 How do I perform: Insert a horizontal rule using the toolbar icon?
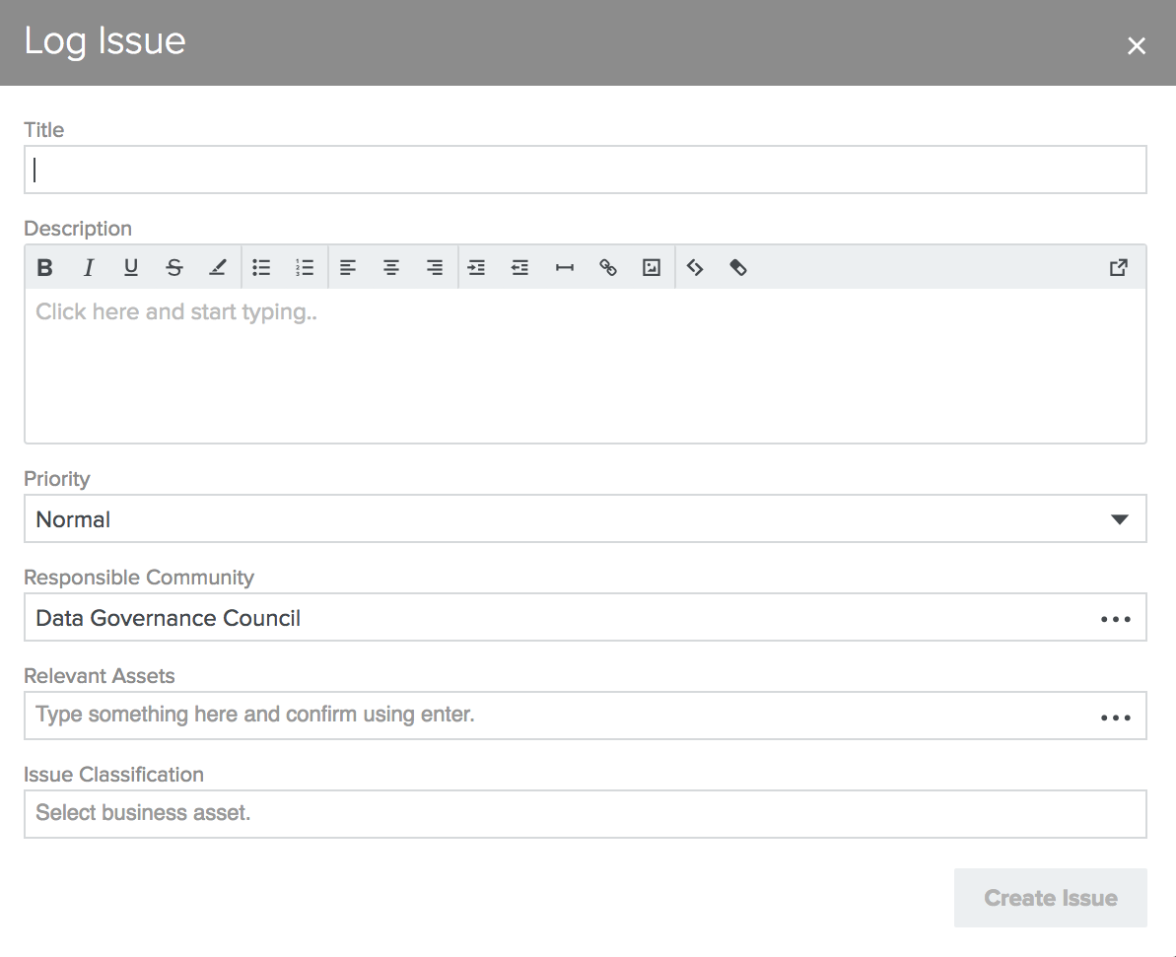click(x=565, y=267)
